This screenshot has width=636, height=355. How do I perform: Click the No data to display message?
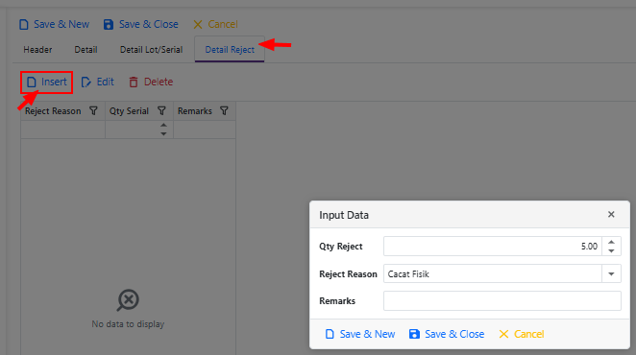click(128, 324)
